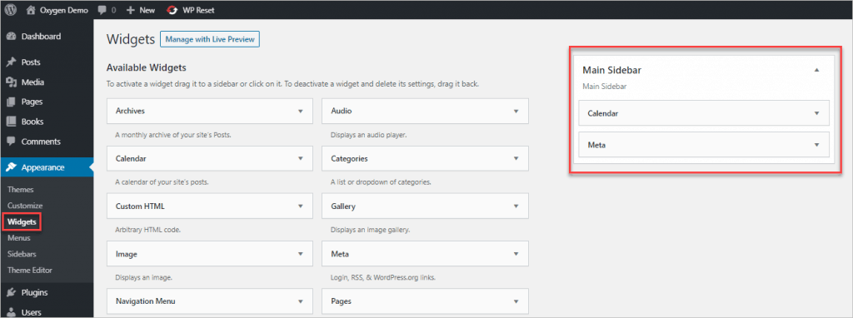
Task: Select the Widgets submenu item
Action: click(22, 222)
